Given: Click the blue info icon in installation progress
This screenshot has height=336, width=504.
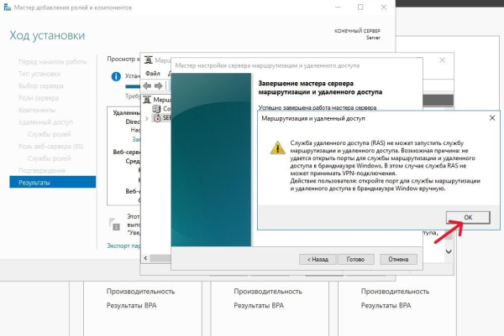Looking at the screenshot, I should pos(116,76).
